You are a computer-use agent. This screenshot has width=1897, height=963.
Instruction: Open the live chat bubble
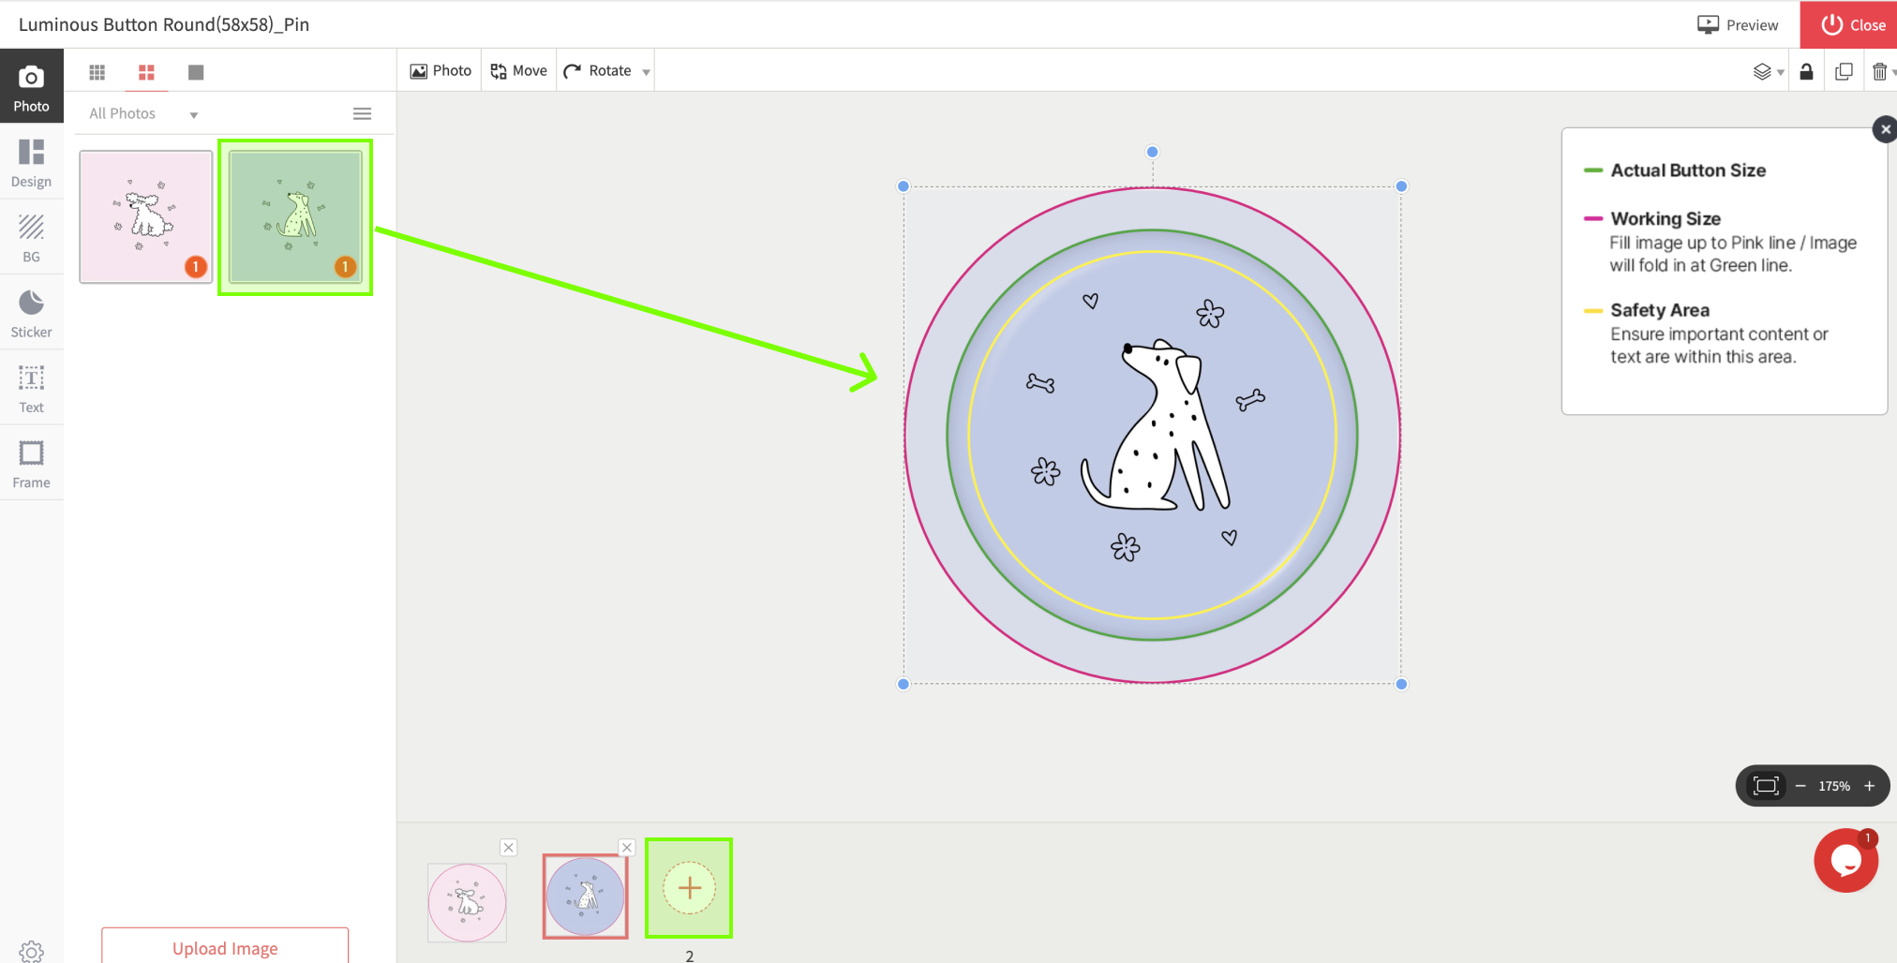(x=1845, y=860)
